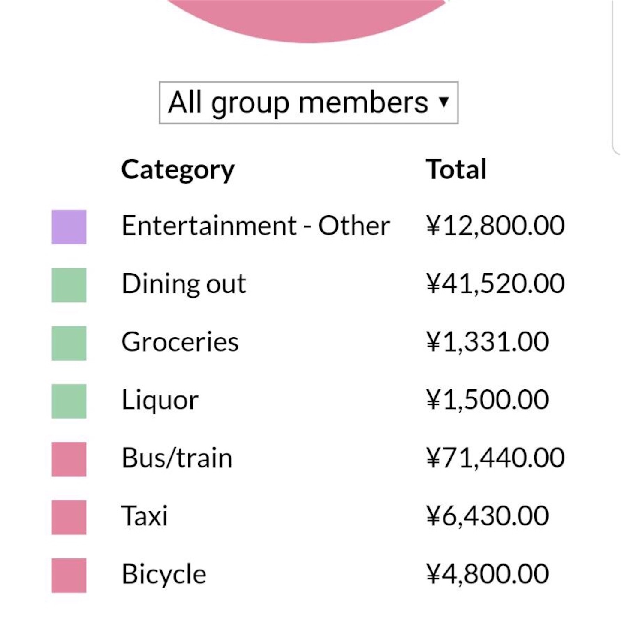Select the Liquor category label
This screenshot has height=621, width=621.
160,401
